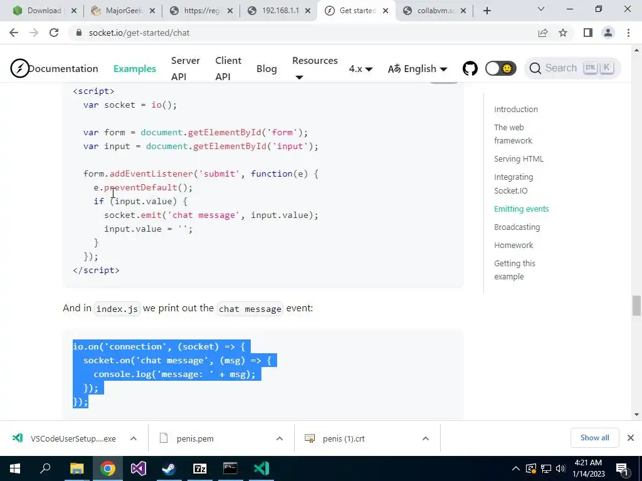Close the MajorGeeks tab
The width and height of the screenshot is (642, 481).
pos(152,11)
